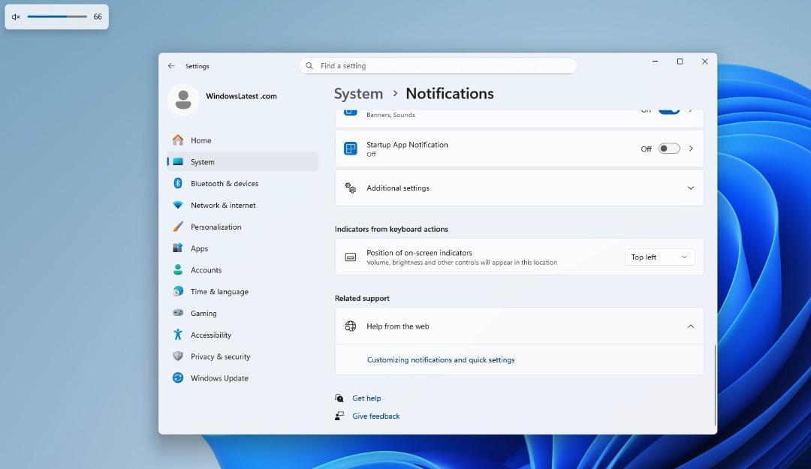Check Windows Update
Screen dimensions: 811x469
[218, 378]
